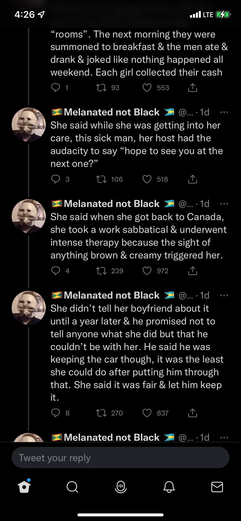
Task: Like the tweet with 518 likes
Action: [x=147, y=179]
